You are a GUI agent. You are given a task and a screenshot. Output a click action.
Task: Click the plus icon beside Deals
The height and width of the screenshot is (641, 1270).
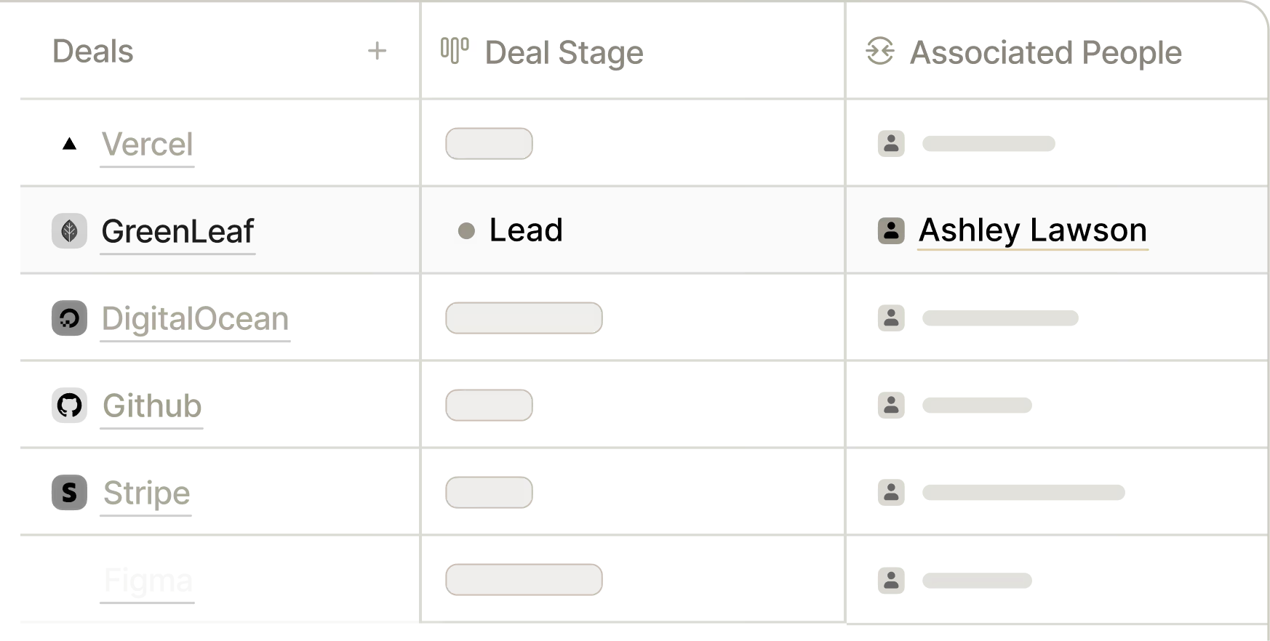click(377, 51)
